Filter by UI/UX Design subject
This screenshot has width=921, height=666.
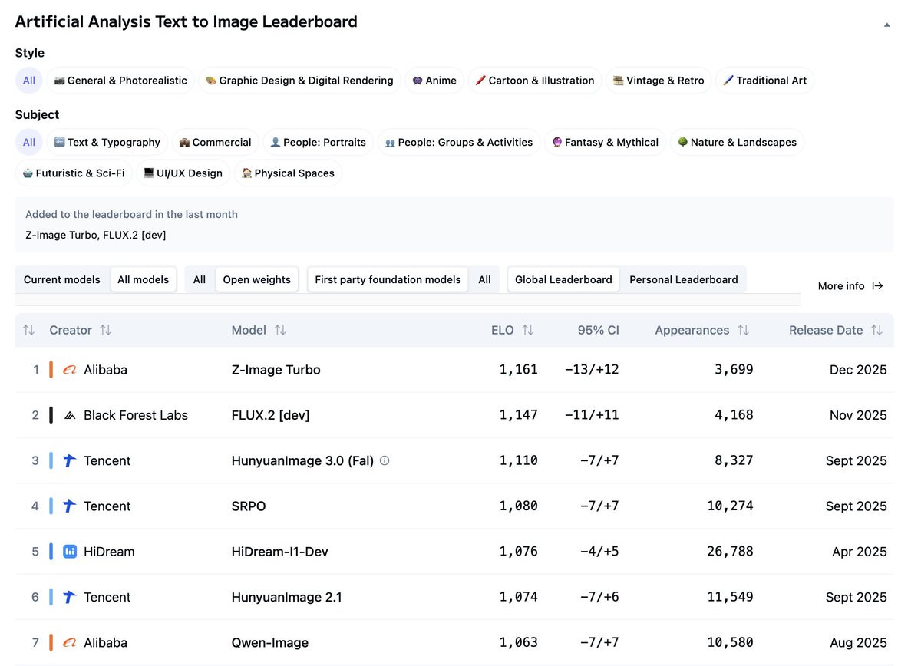183,173
